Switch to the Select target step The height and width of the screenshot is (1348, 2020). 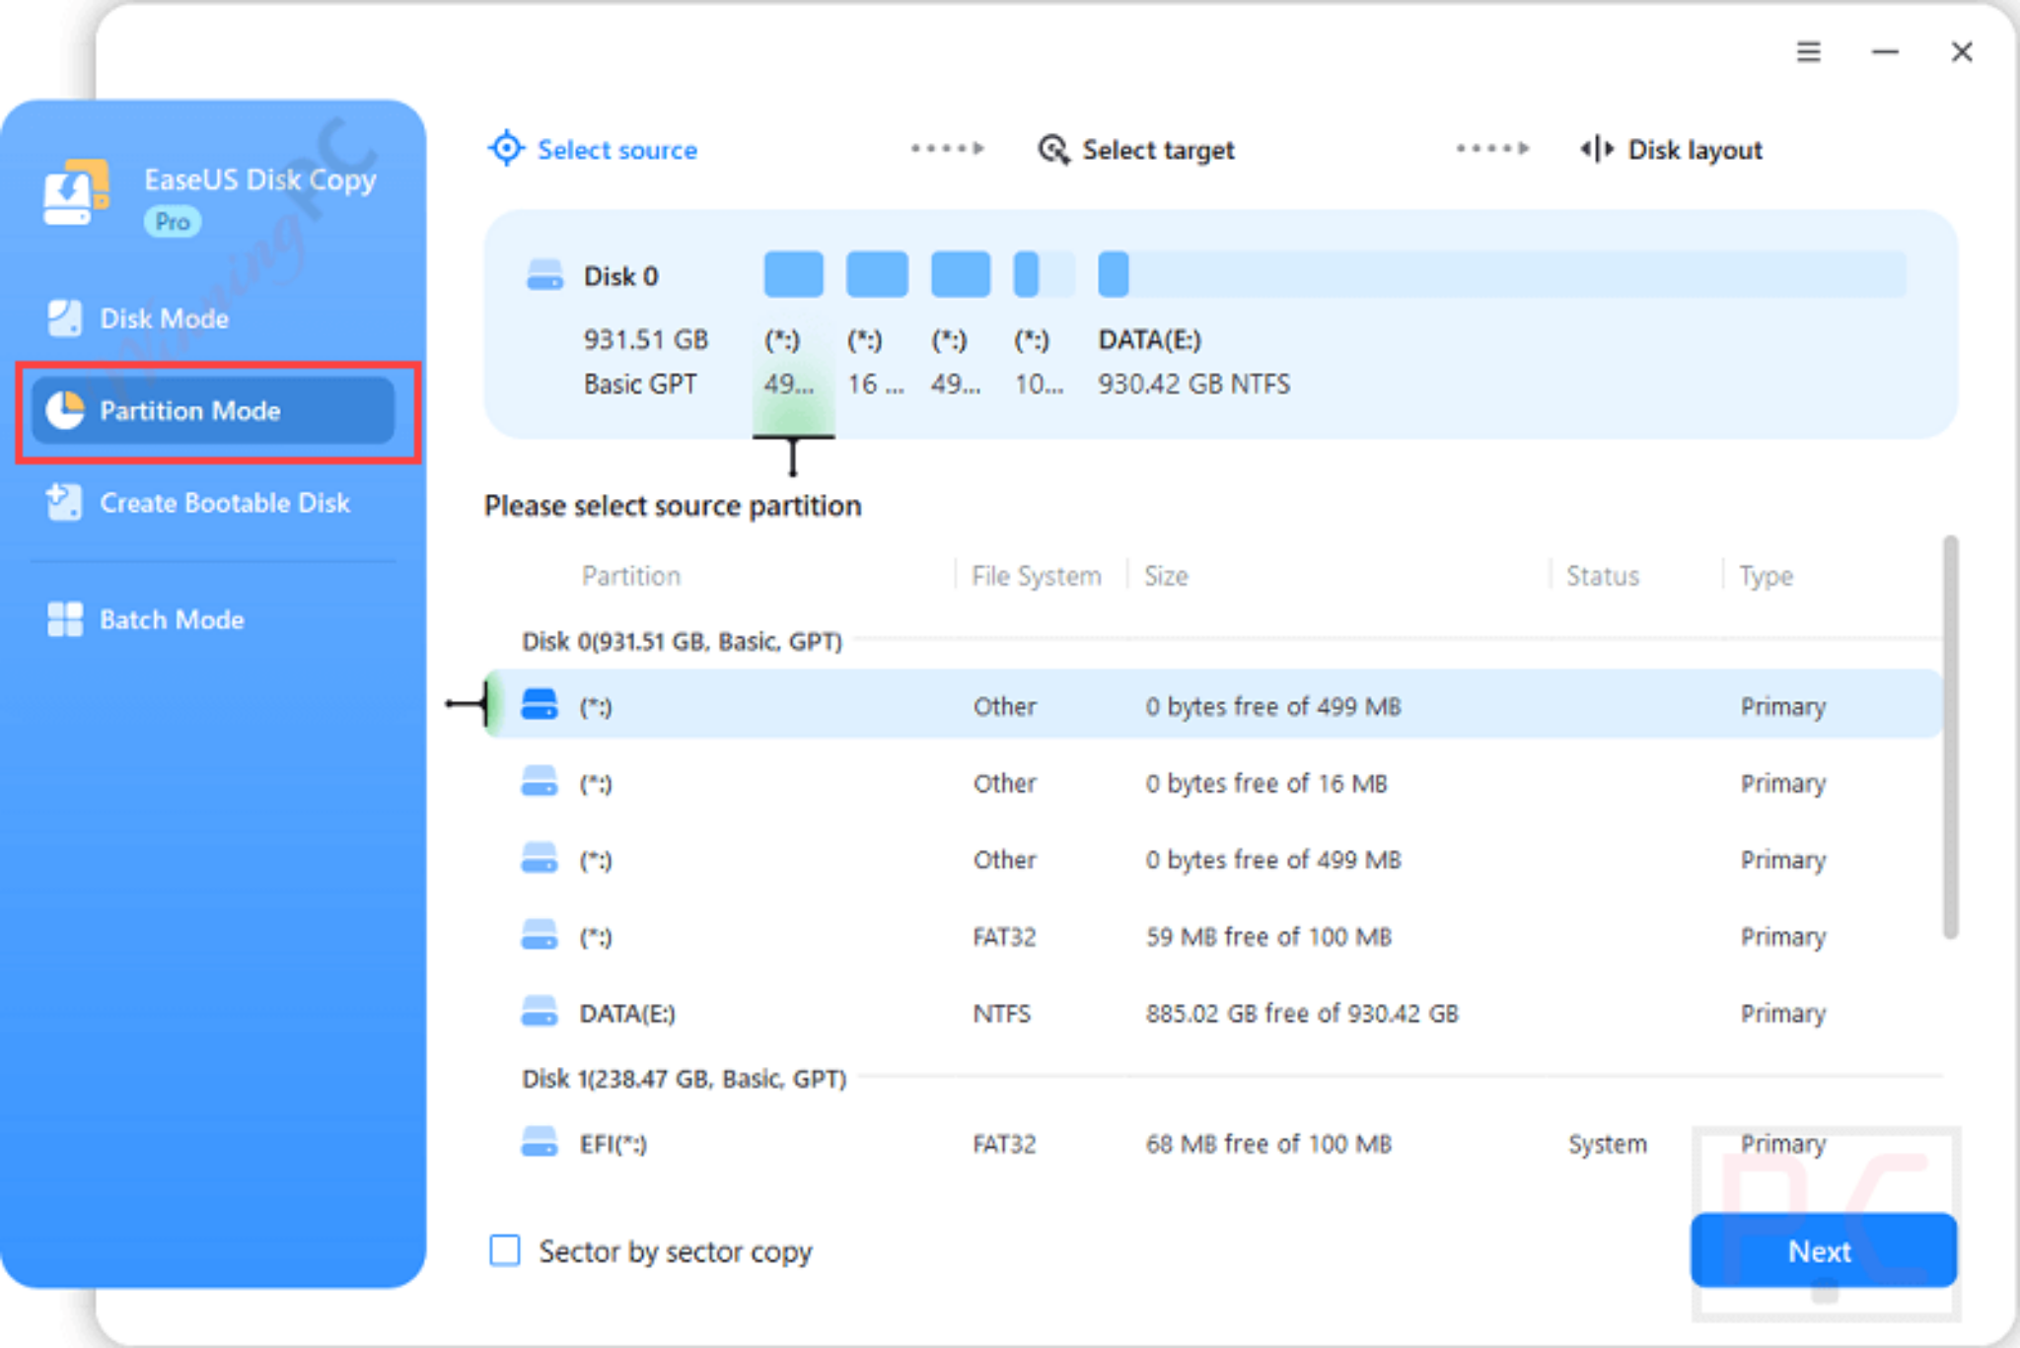click(1159, 149)
